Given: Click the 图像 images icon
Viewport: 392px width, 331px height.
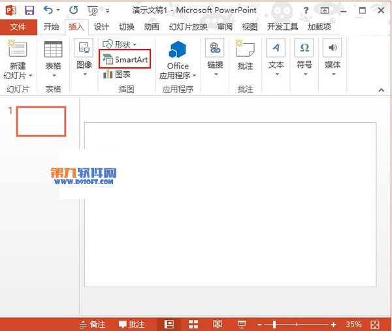Looking at the screenshot, I should [x=84, y=48].
